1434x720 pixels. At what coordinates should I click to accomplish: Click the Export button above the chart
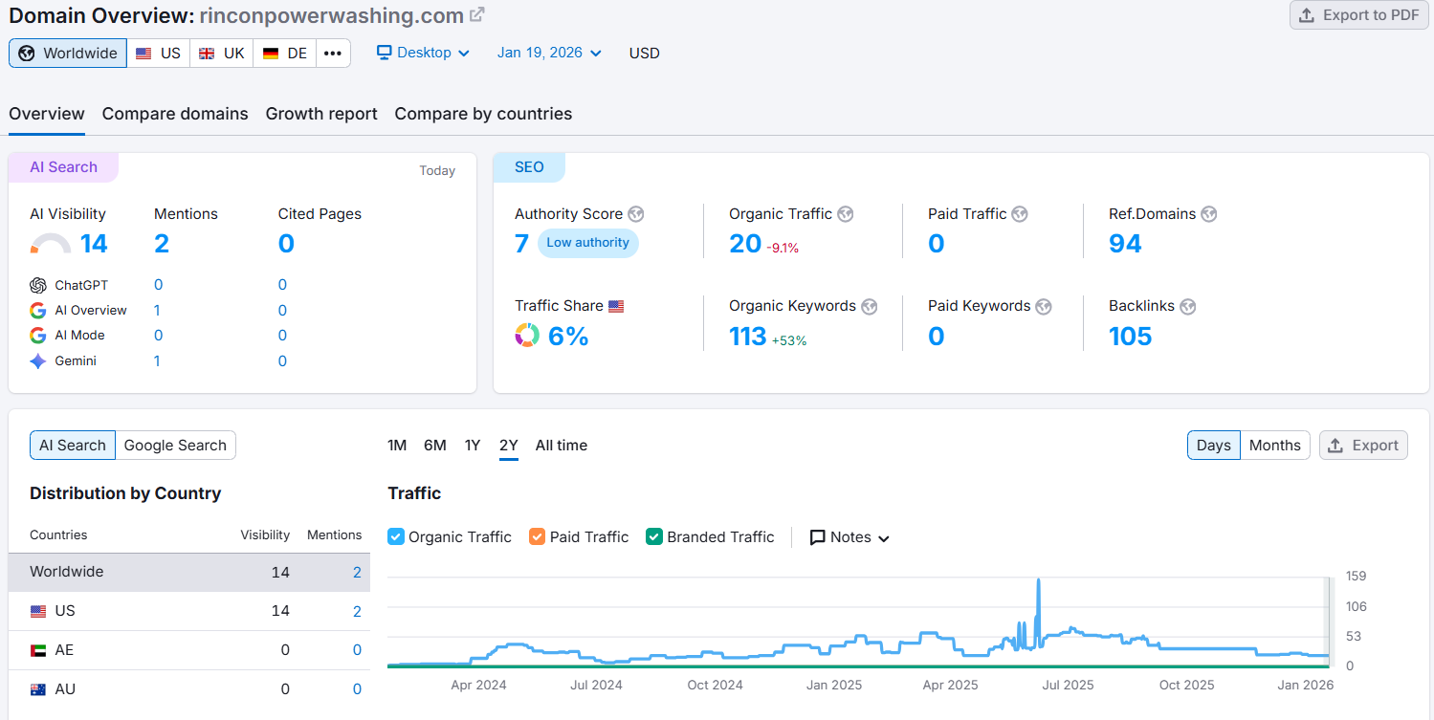(x=1363, y=445)
